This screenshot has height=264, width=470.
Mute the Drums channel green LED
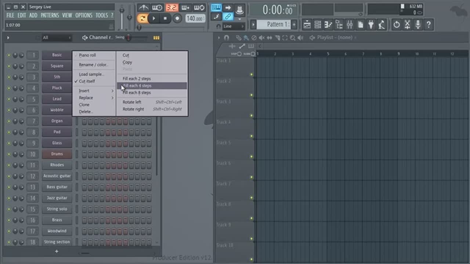[x=9, y=154]
